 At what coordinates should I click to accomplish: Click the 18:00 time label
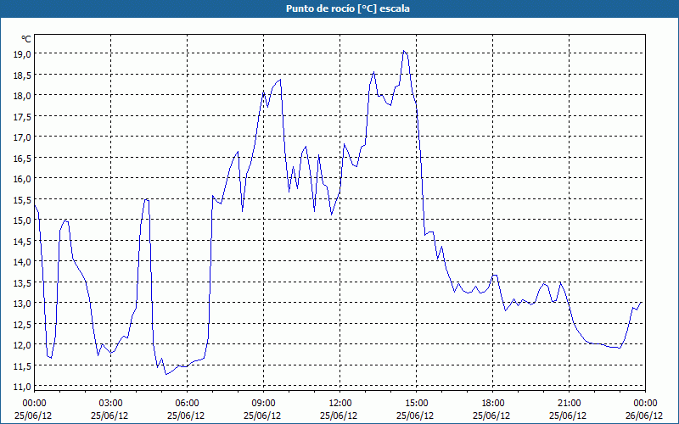[x=492, y=404]
